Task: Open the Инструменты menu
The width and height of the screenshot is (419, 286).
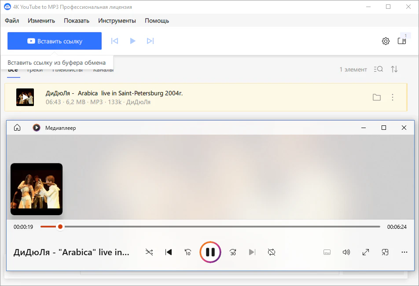Action: pos(117,21)
